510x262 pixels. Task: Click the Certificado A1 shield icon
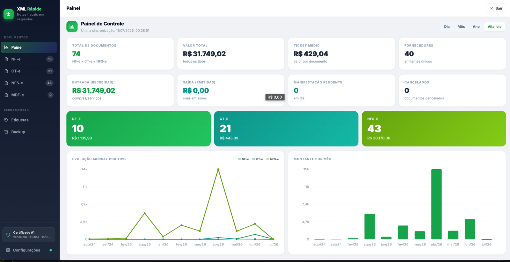pyautogui.click(x=8, y=235)
